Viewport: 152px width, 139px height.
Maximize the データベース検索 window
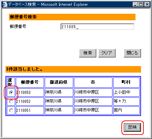click(141, 4)
